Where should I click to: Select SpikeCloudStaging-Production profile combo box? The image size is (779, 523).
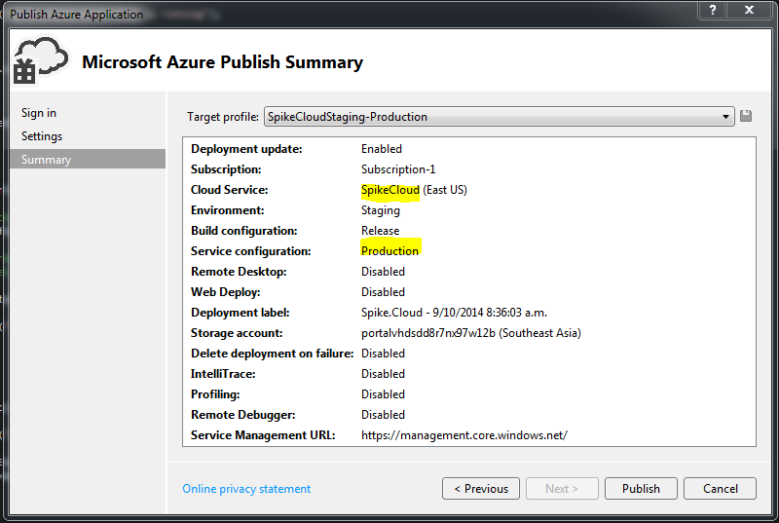click(499, 117)
